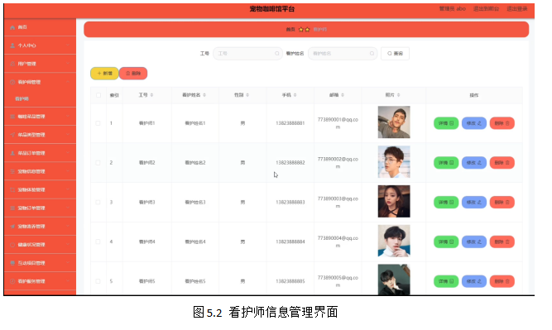The width and height of the screenshot is (552, 330).
Task: Click 删除 for row 看护师5
Action: click(x=502, y=281)
